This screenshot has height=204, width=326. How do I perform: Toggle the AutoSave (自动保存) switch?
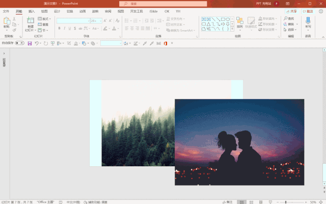(19, 43)
